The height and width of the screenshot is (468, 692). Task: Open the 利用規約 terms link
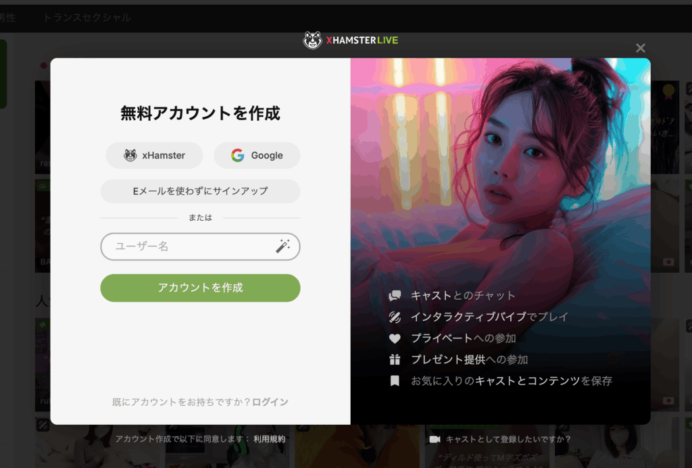[x=269, y=439]
